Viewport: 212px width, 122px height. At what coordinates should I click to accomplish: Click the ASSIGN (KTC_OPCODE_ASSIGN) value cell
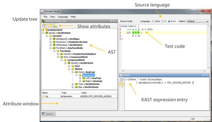pos(99,96)
